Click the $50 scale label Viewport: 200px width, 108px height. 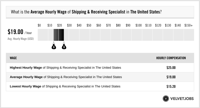(x=89, y=25)
